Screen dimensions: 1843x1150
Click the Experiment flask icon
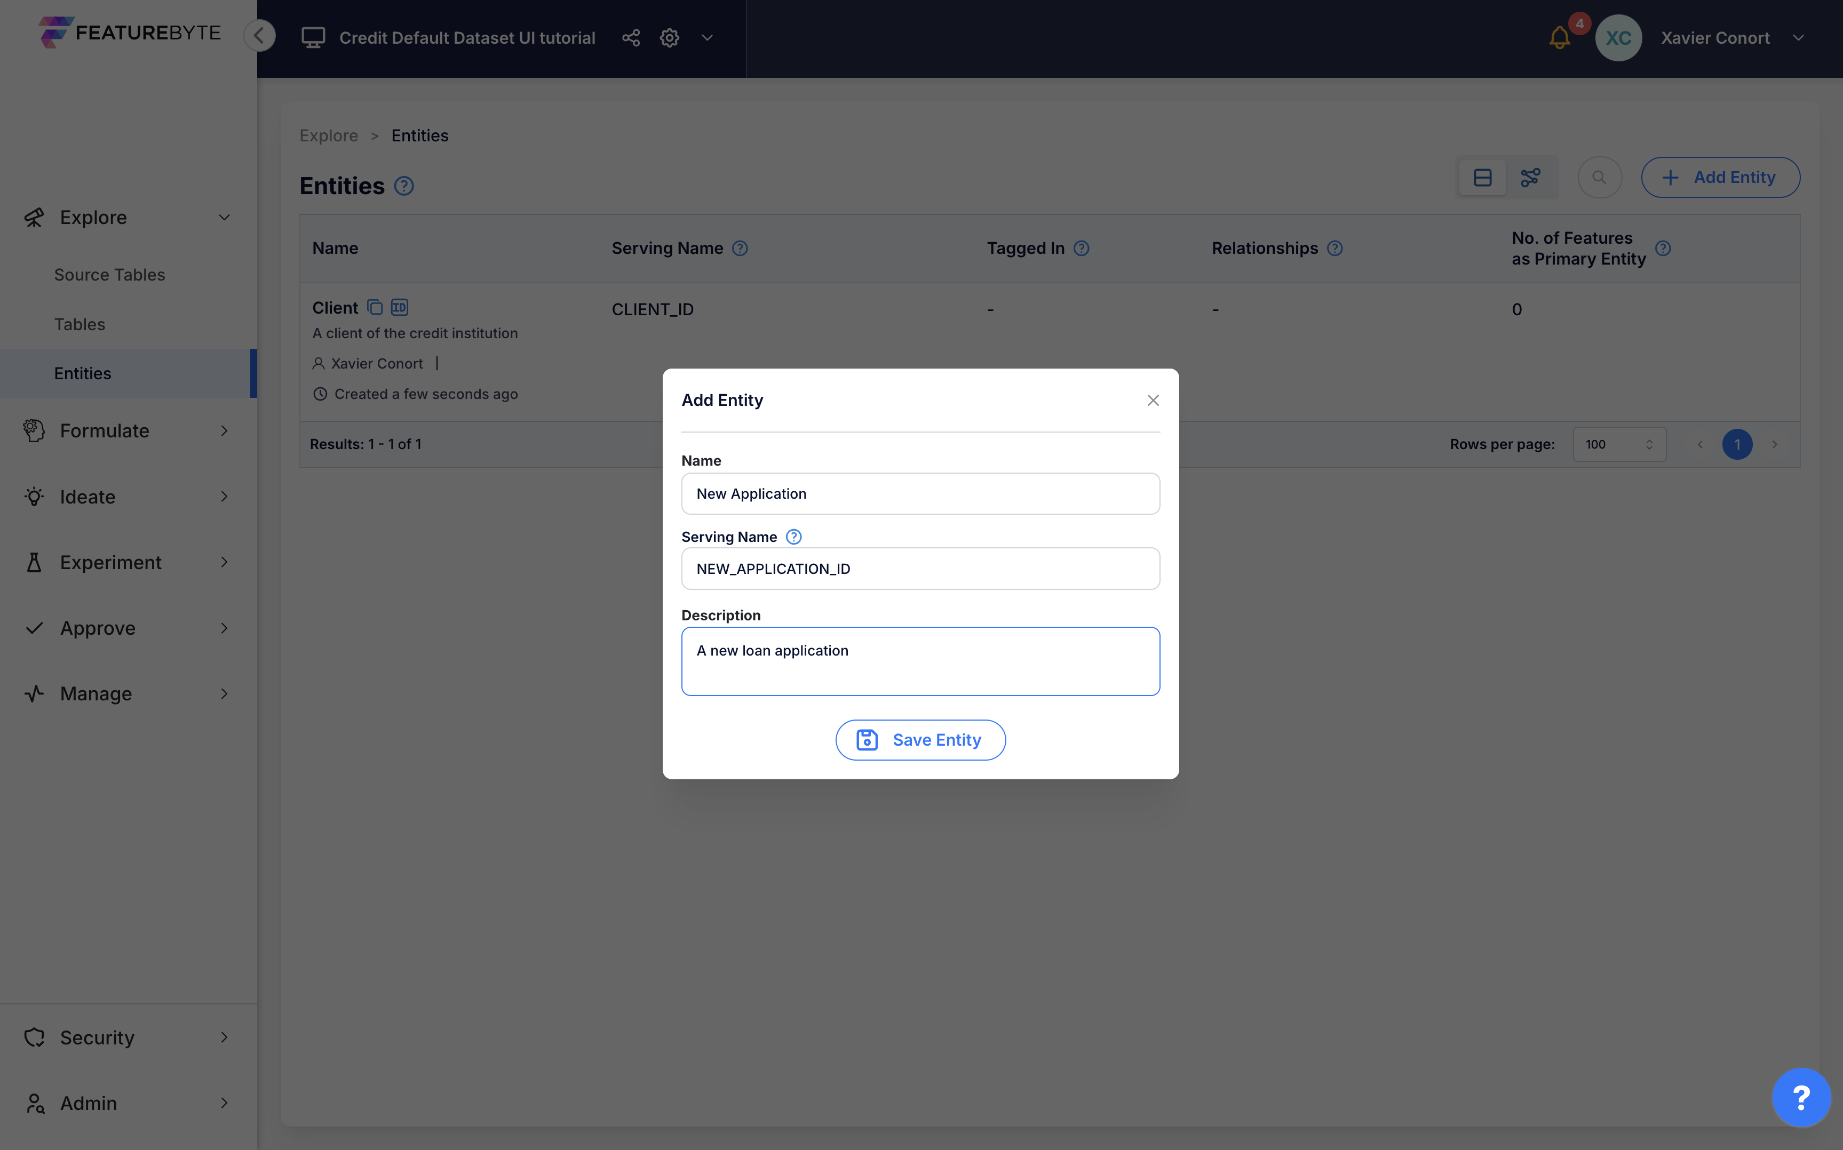pyautogui.click(x=34, y=562)
